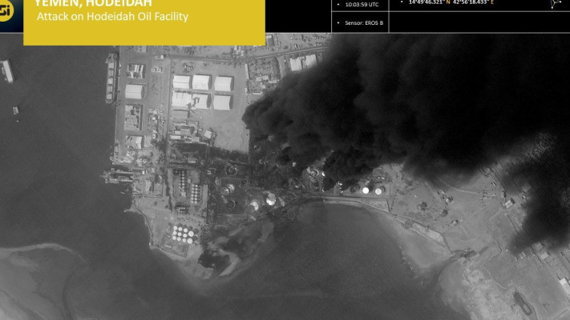Click the "10:03:59 UTC" timestamp
The image size is (570, 320).
[x=362, y=5]
